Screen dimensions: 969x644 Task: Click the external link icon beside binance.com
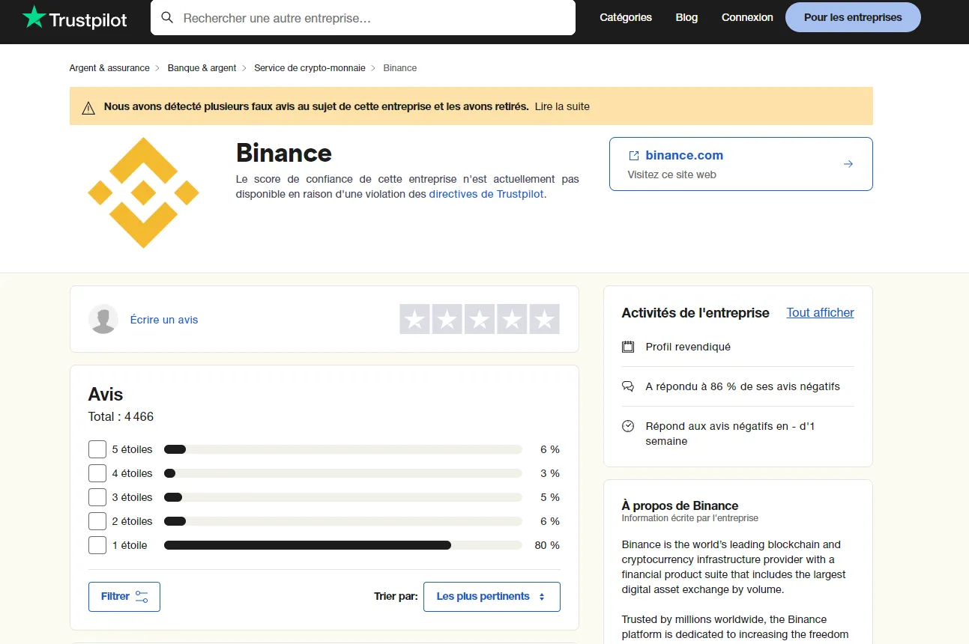(x=634, y=156)
